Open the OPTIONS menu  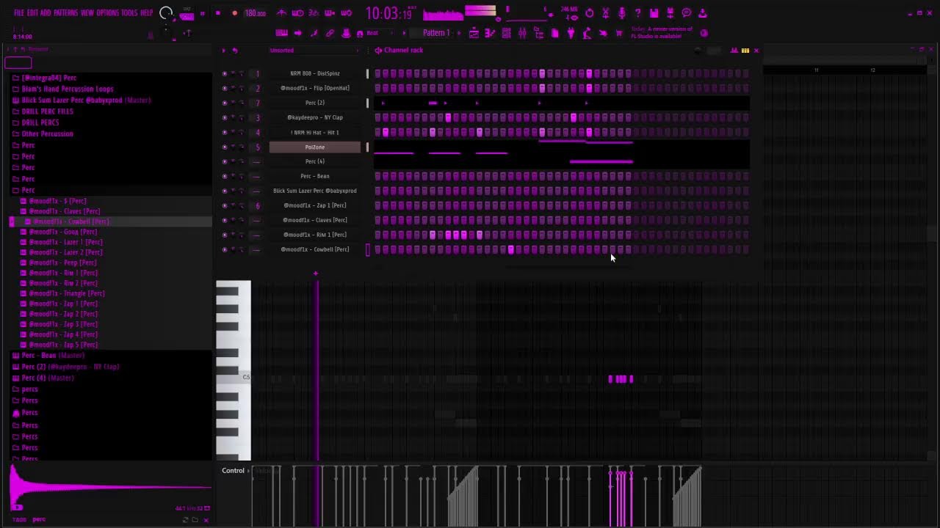tap(107, 13)
